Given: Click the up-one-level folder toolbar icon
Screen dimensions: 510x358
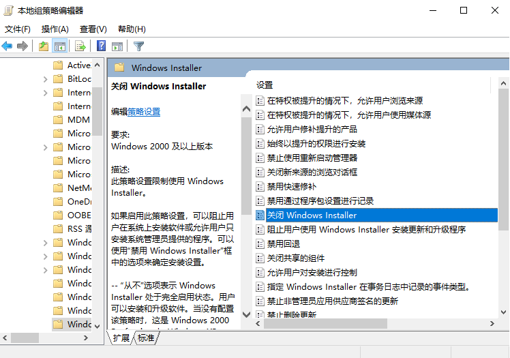Looking at the screenshot, I should coord(44,46).
